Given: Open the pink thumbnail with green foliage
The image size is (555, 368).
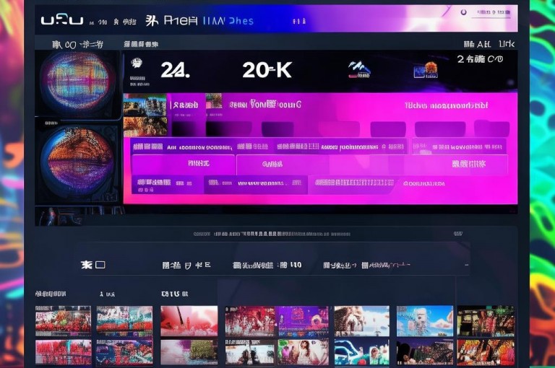Looking at the screenshot, I should (x=189, y=351).
